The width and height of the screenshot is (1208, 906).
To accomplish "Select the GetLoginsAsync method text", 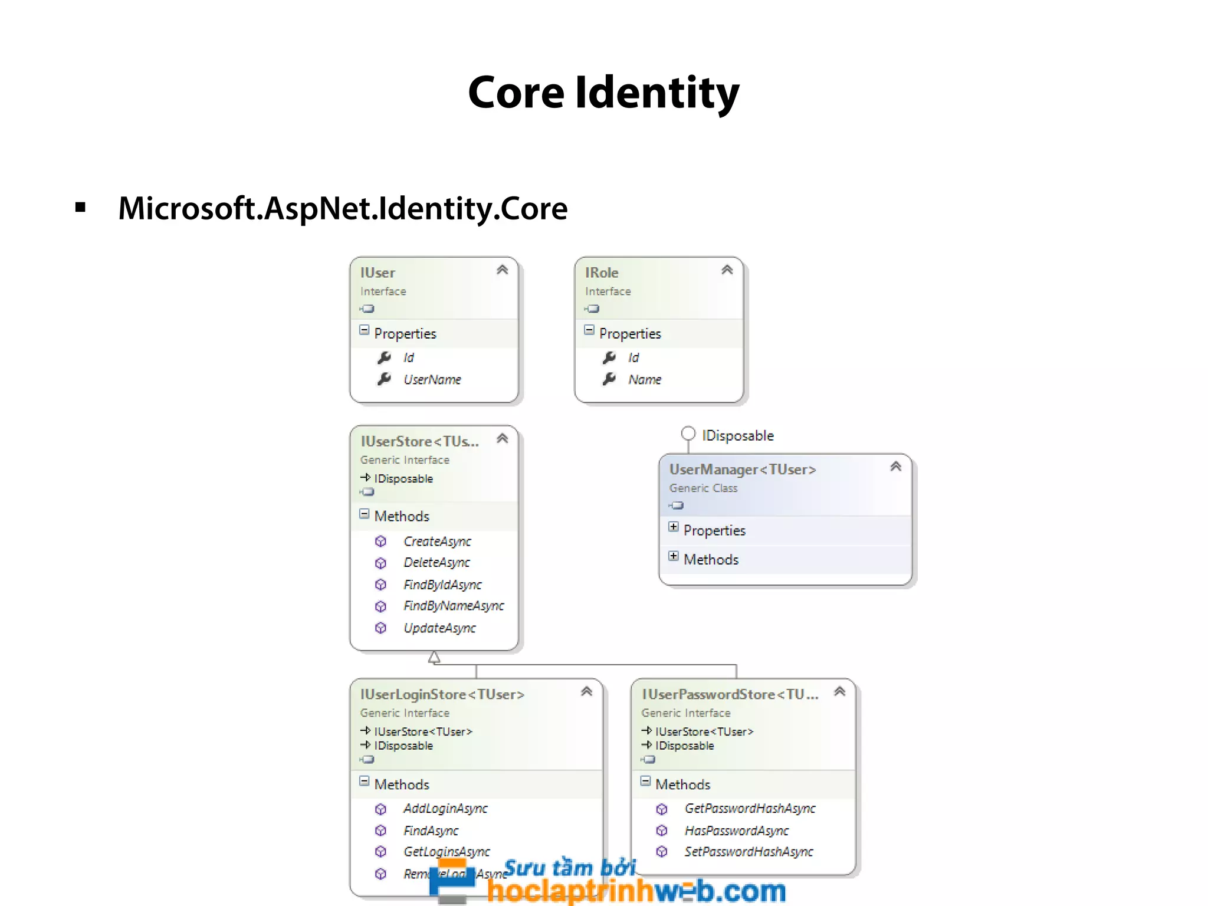I will click(447, 852).
